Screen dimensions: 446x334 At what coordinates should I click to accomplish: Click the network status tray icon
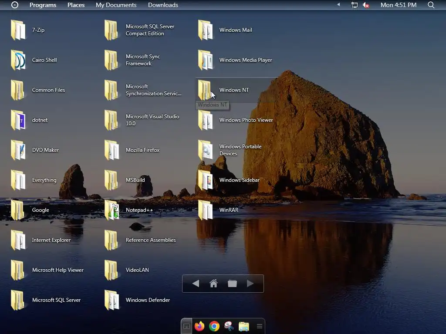(x=354, y=5)
